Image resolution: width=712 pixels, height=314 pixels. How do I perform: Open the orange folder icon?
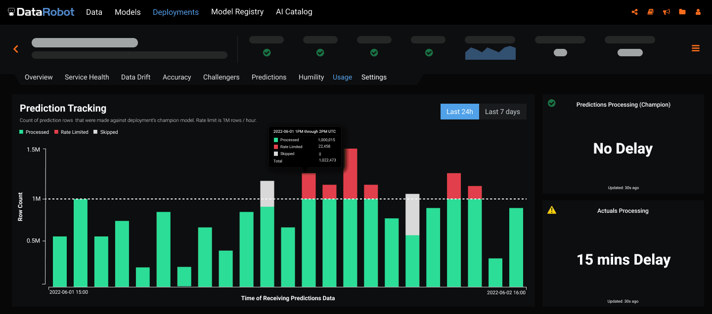pos(682,12)
